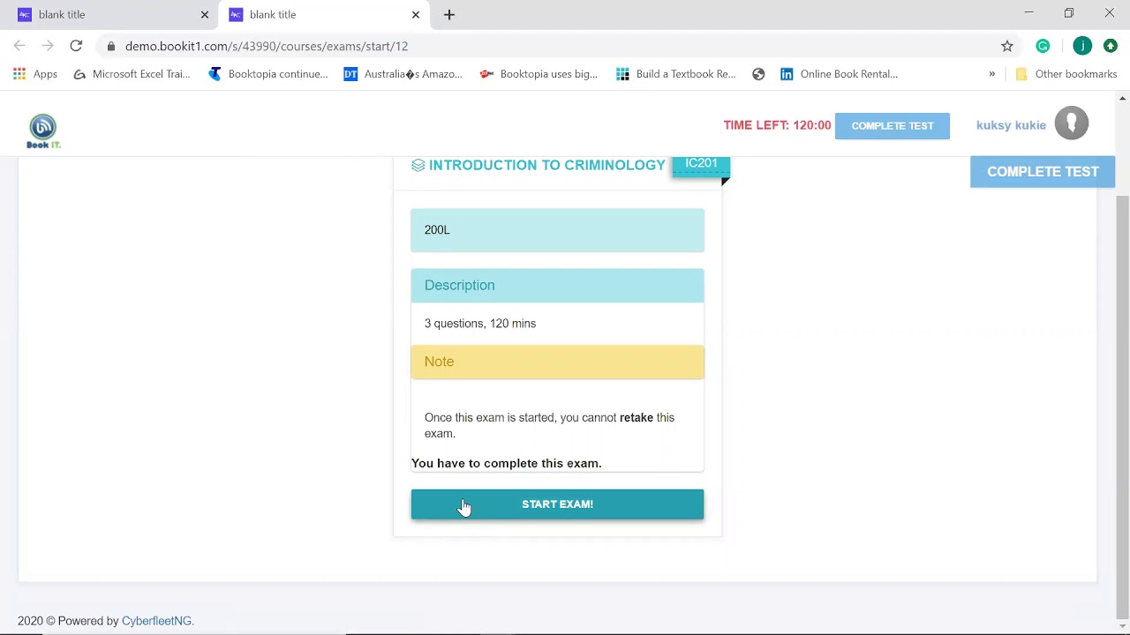Open the Grammarly extension icon

(1043, 46)
